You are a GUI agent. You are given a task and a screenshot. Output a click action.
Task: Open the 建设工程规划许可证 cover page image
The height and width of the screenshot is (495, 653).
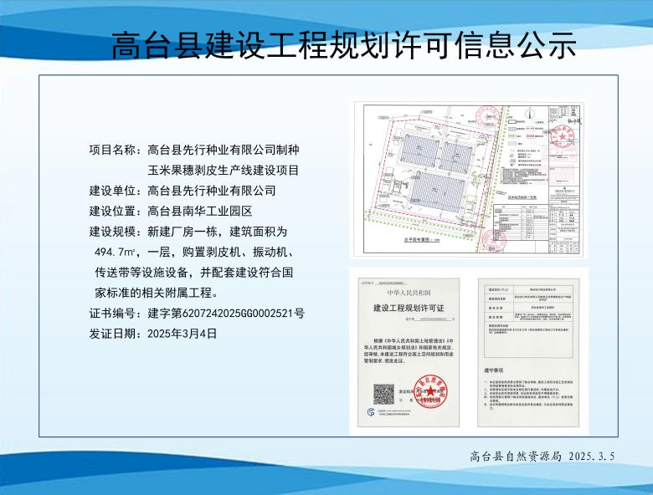pyautogui.click(x=409, y=352)
